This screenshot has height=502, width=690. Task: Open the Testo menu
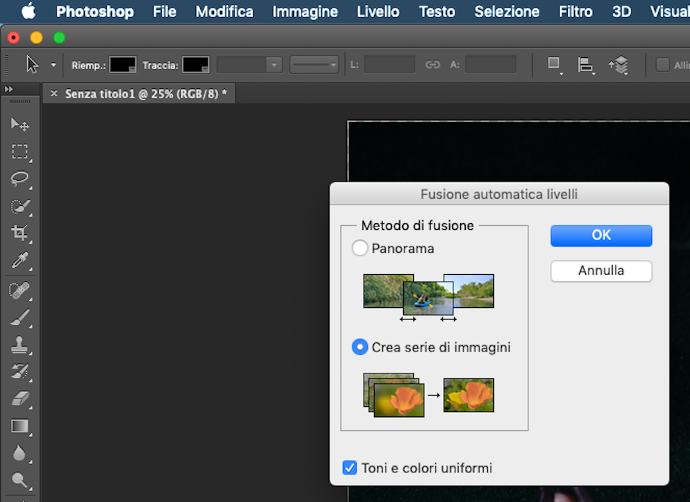click(x=437, y=12)
